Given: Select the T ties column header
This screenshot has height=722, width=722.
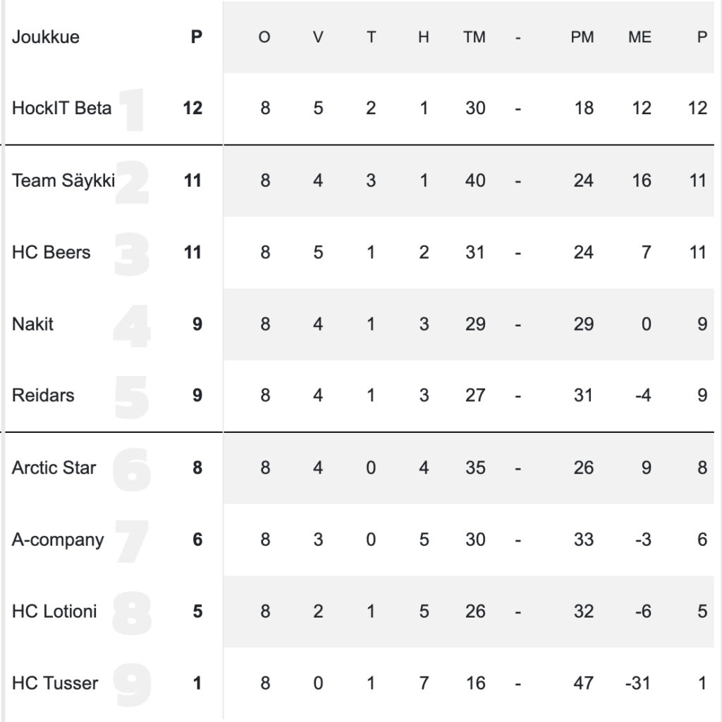Looking at the screenshot, I should tap(371, 37).
